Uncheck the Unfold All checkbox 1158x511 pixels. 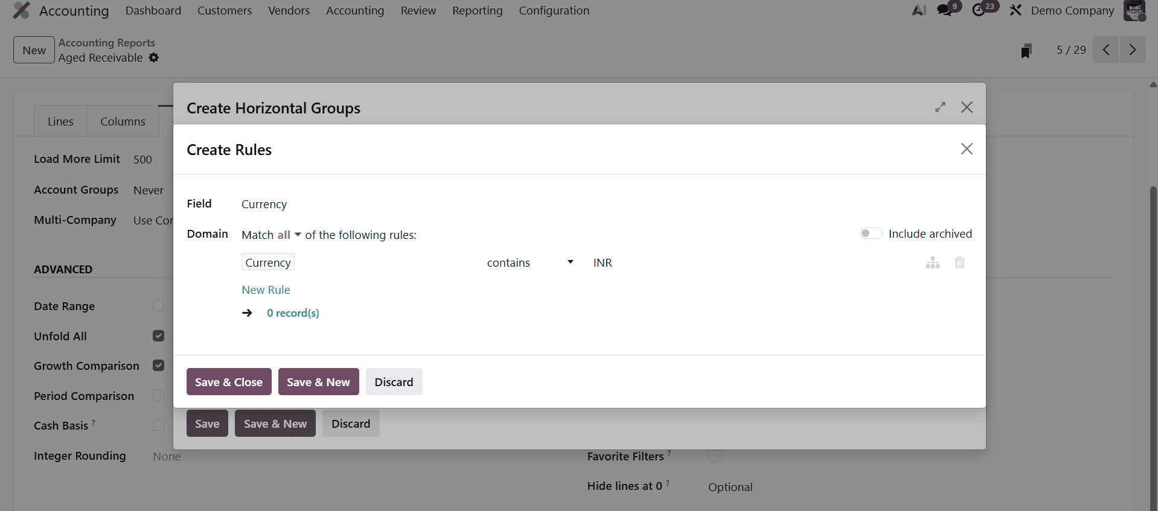(x=158, y=335)
